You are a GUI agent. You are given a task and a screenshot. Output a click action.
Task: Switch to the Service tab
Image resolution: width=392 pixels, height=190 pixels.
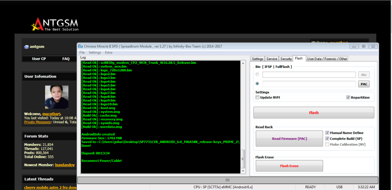pos(271,59)
